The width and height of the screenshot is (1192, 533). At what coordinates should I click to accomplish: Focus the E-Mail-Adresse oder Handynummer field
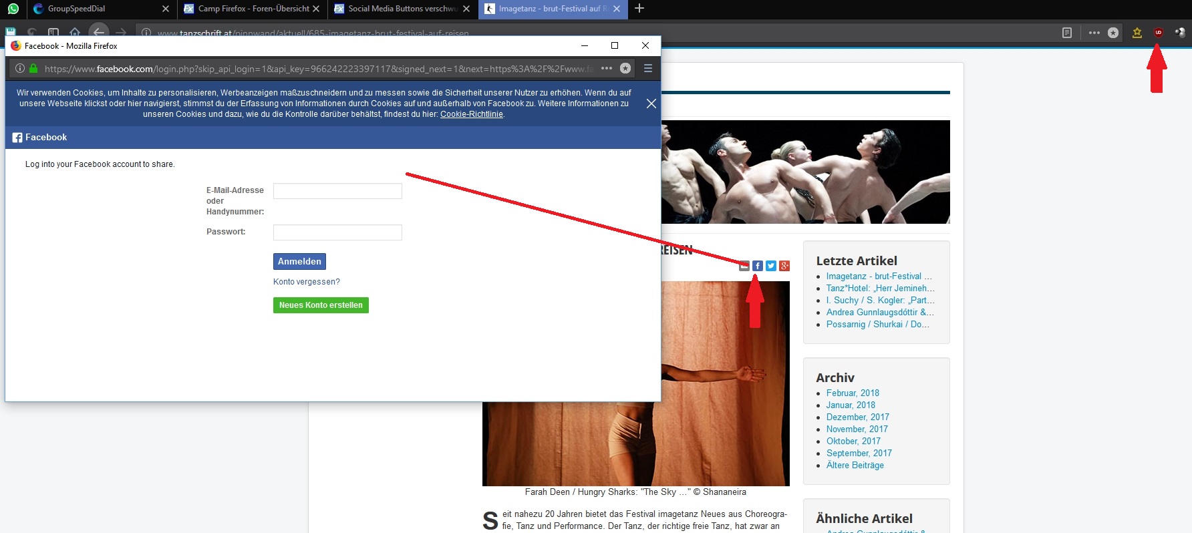click(337, 191)
